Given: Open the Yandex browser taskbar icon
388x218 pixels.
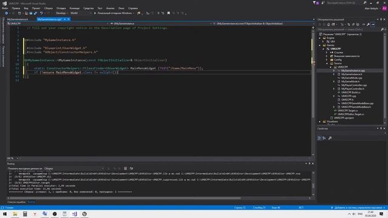Looking at the screenshot, I should [35, 214].
